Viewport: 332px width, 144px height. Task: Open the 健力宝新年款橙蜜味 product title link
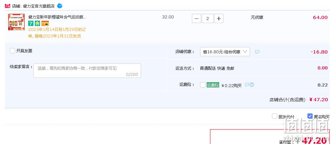pyautogui.click(x=57, y=17)
